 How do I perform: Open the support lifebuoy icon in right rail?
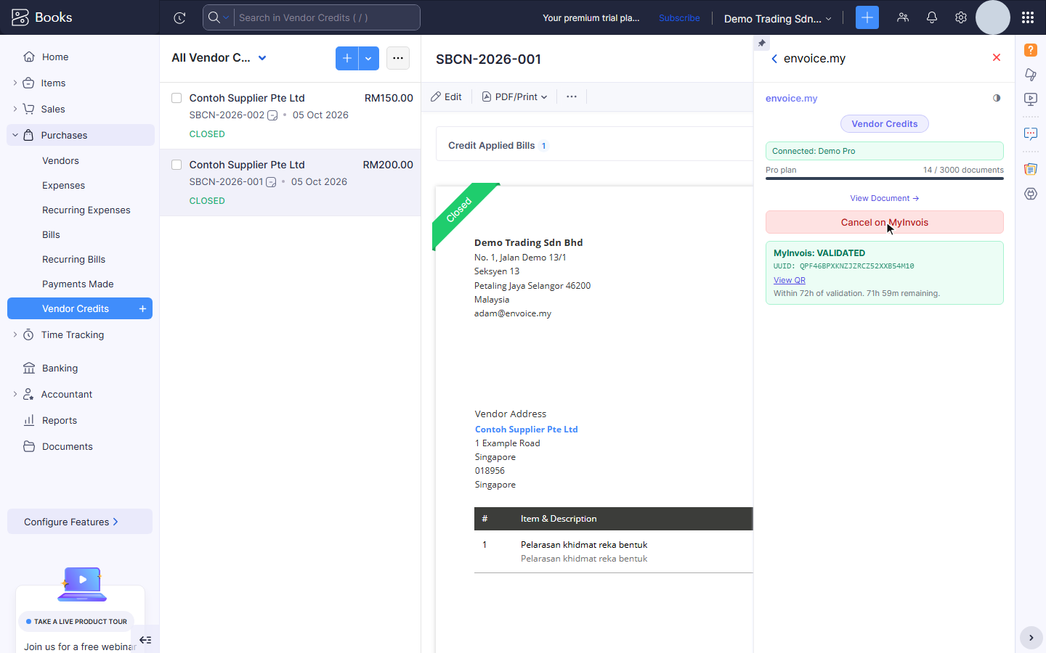coord(1031,194)
